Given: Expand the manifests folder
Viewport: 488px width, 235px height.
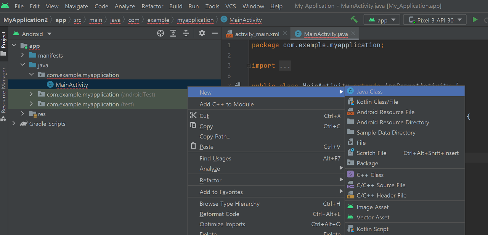Looking at the screenshot, I should point(23,55).
